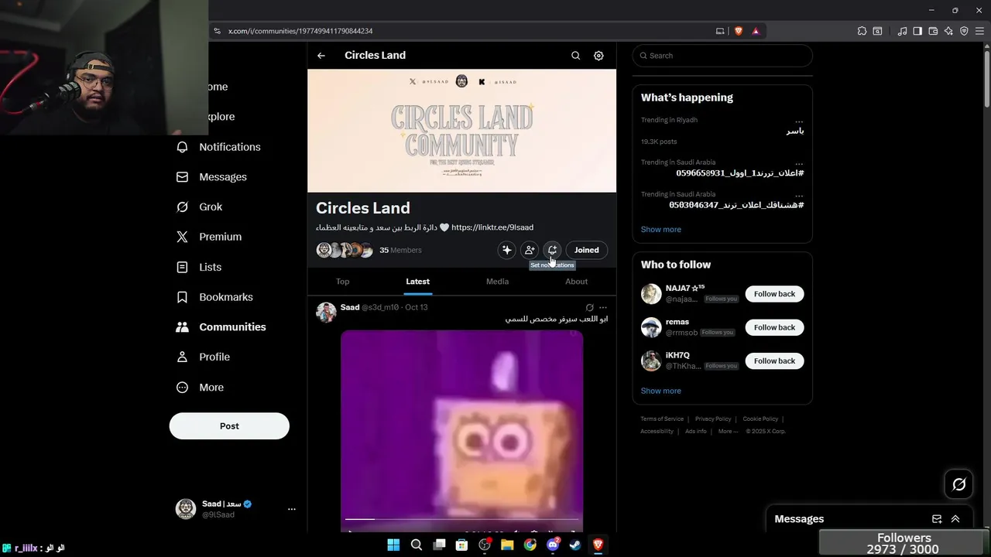991x557 pixels.
Task: Click Show more under Who to follow
Action: pyautogui.click(x=661, y=391)
